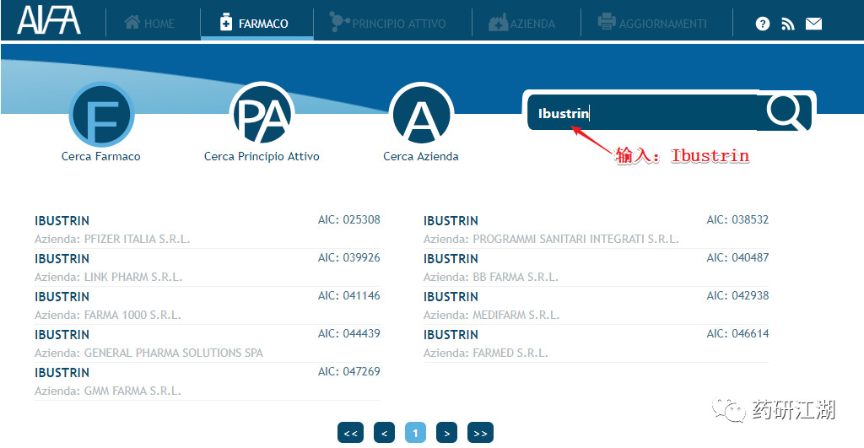Jump to the first results page

tap(350, 433)
